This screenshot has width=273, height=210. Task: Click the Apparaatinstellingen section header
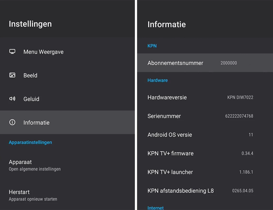coord(30,142)
